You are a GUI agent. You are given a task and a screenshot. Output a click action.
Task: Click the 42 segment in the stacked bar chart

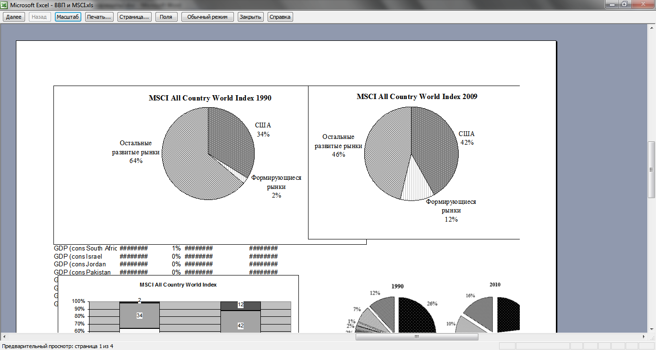[x=241, y=325]
